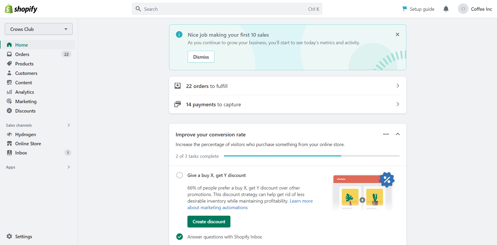Open the Coffee Inc account menu

(x=475, y=9)
